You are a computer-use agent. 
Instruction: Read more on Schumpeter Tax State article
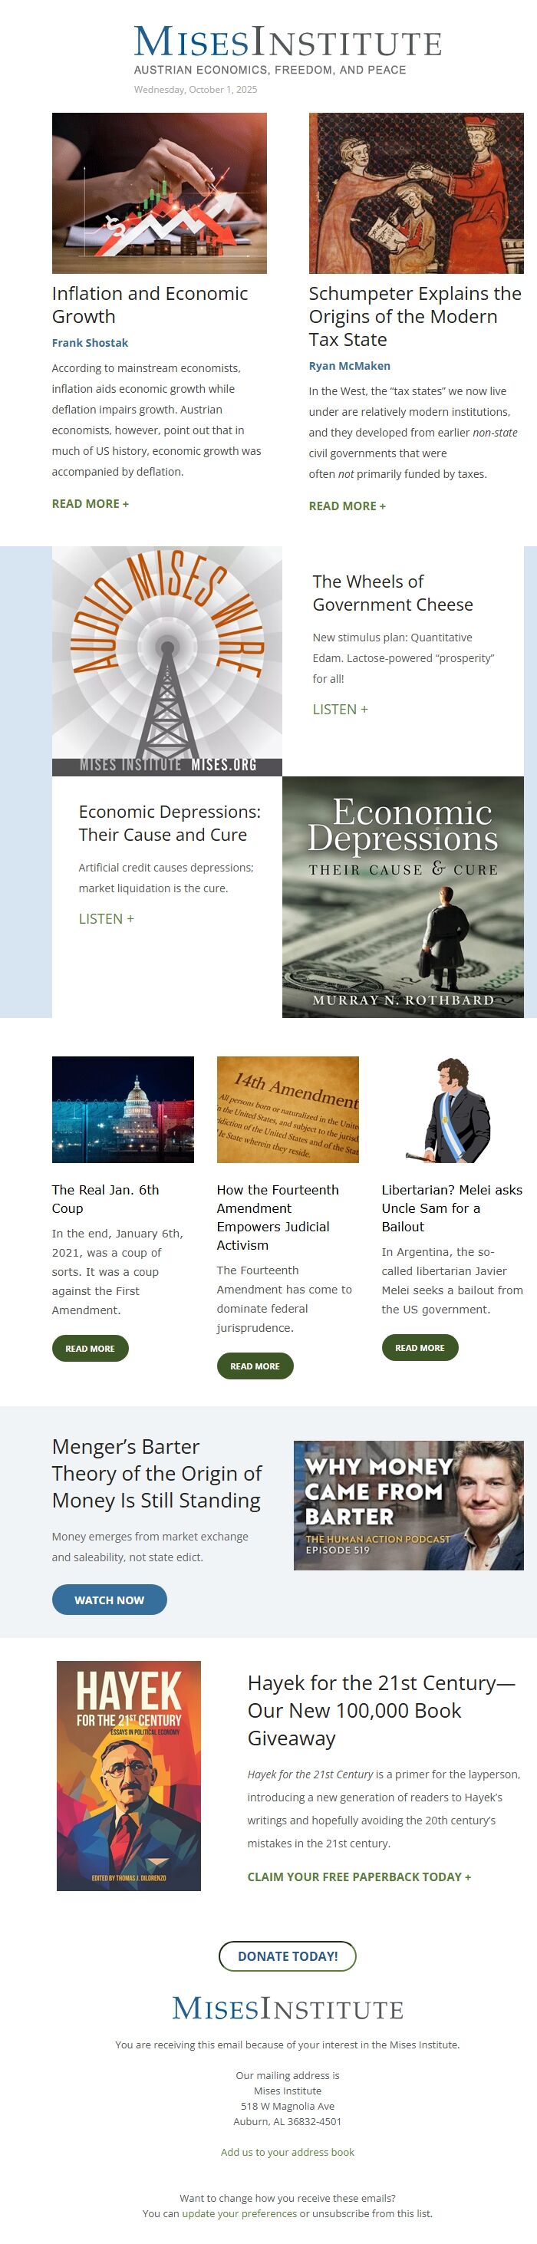(x=347, y=506)
